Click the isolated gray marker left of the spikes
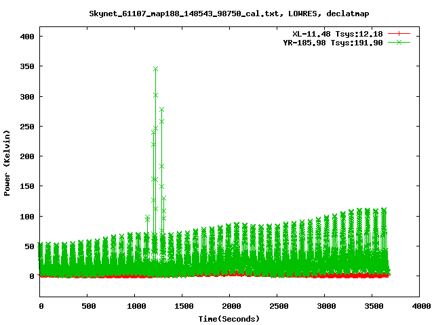 click(x=147, y=217)
